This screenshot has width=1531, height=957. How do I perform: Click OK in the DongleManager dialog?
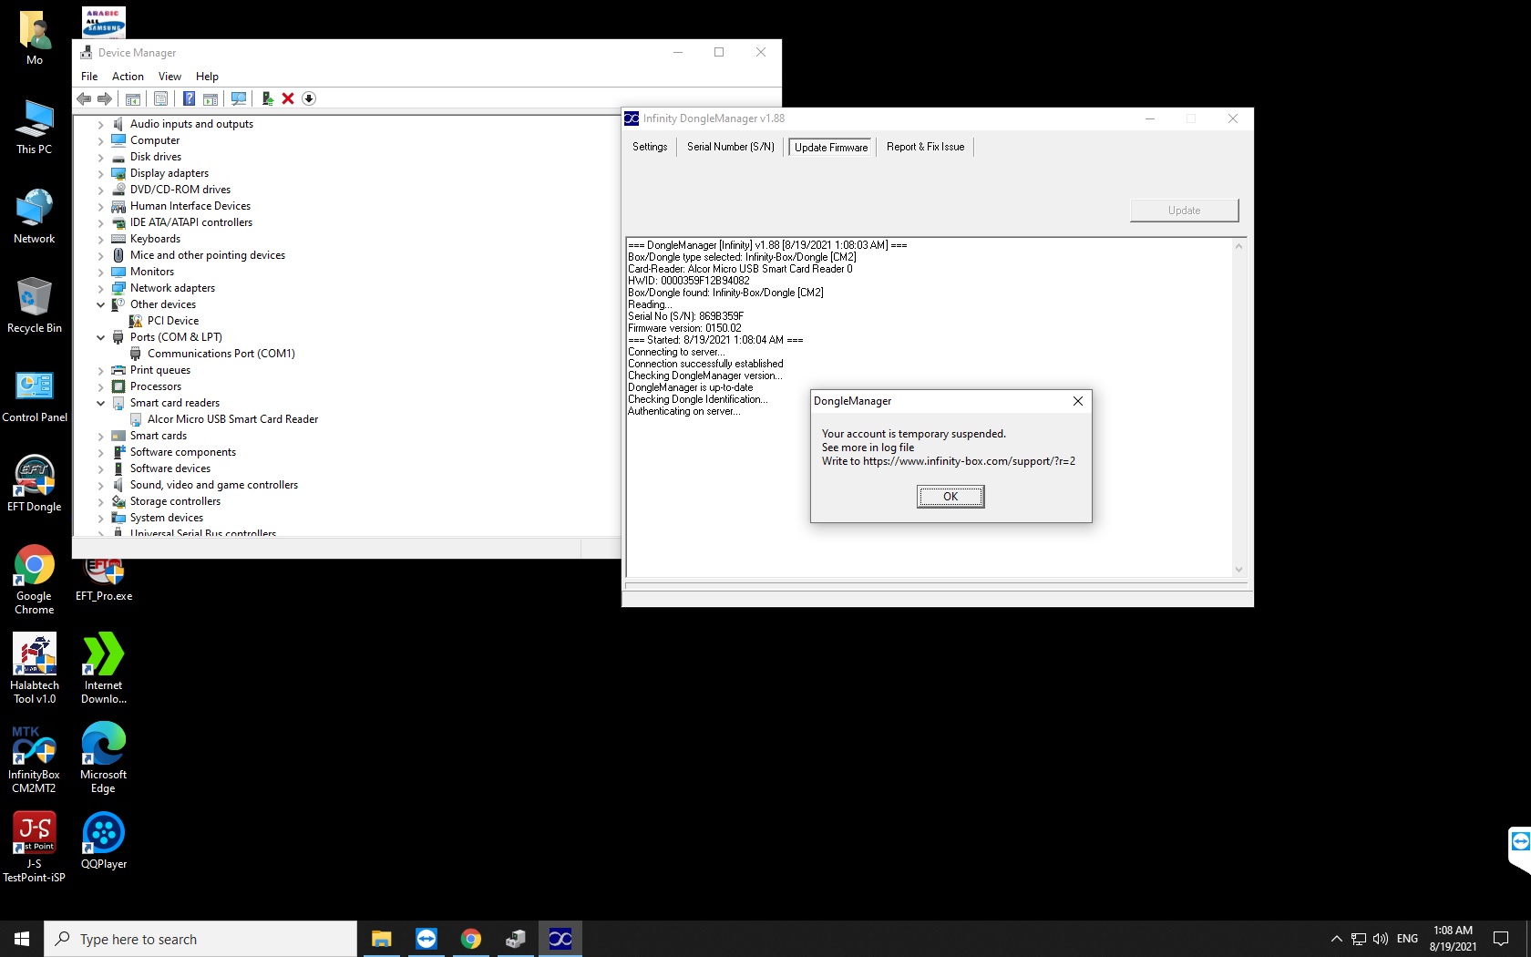(950, 497)
